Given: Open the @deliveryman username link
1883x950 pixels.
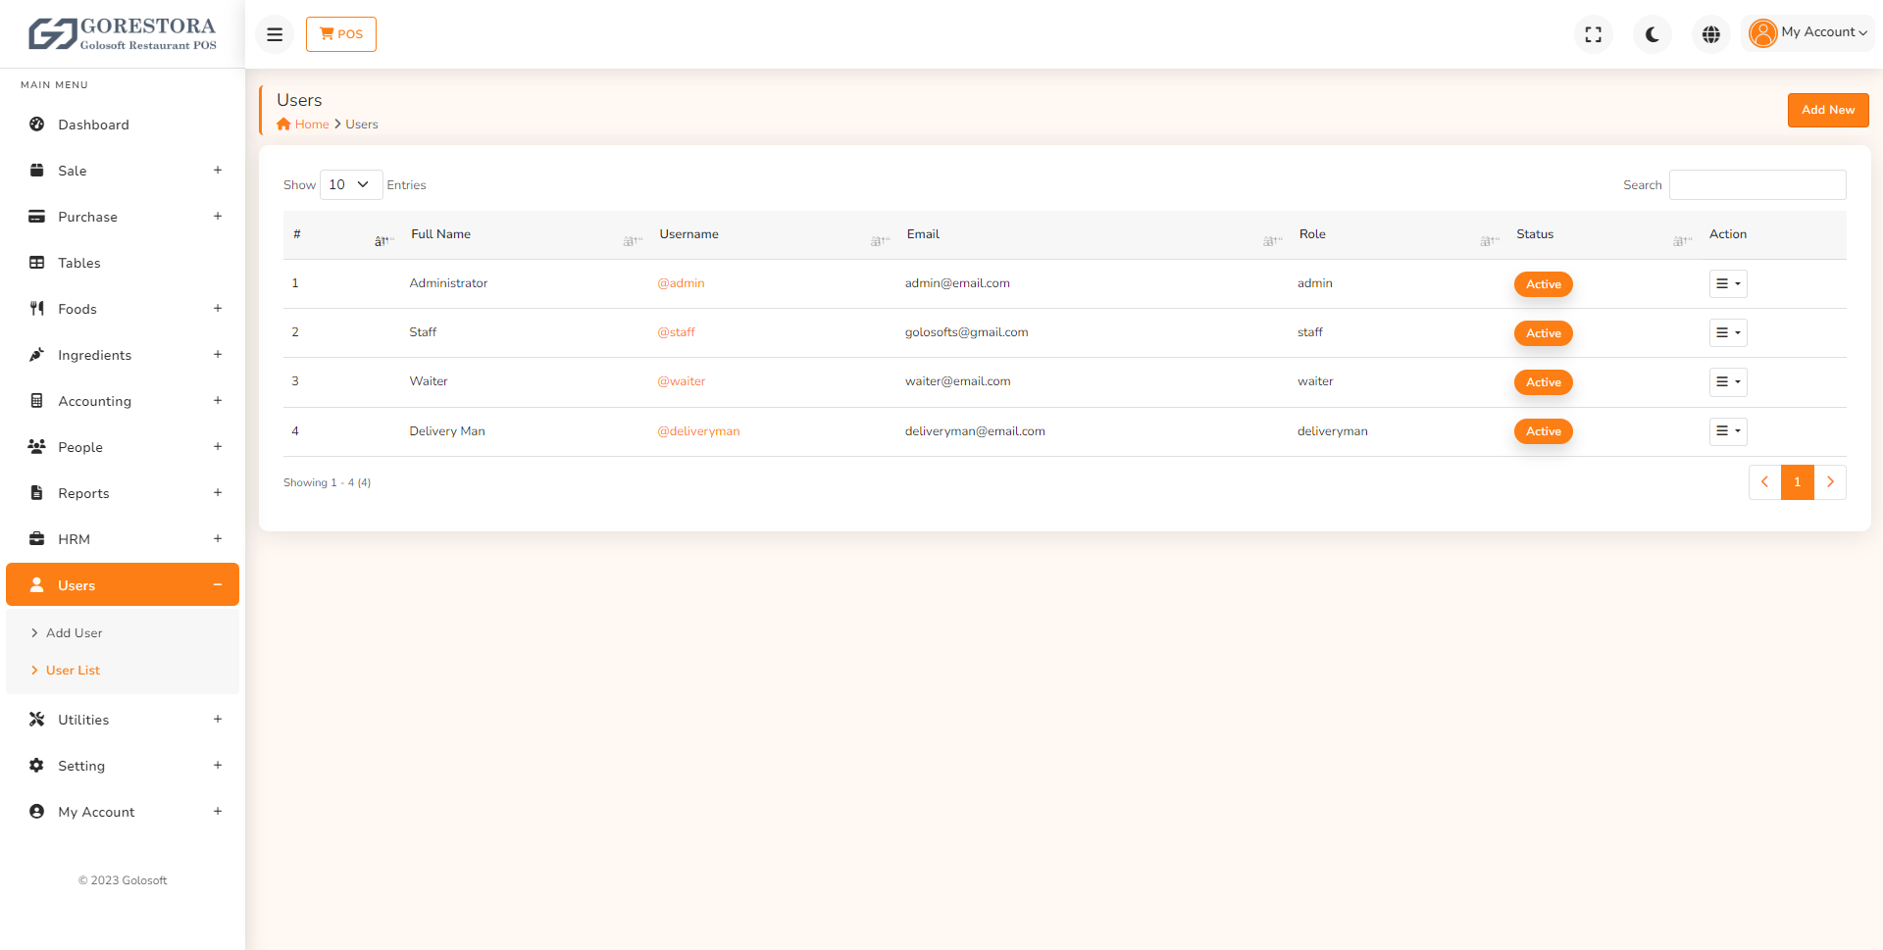Looking at the screenshot, I should pos(698,431).
